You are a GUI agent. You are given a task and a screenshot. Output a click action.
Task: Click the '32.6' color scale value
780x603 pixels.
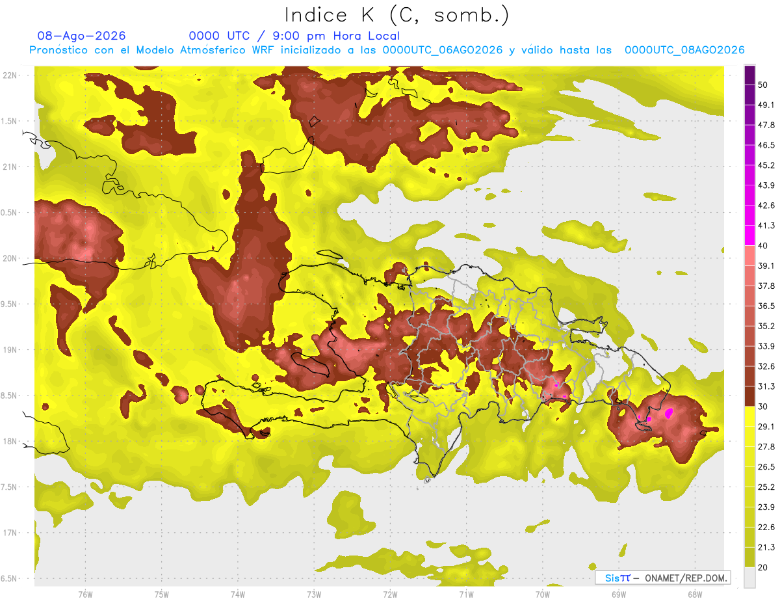click(766, 366)
